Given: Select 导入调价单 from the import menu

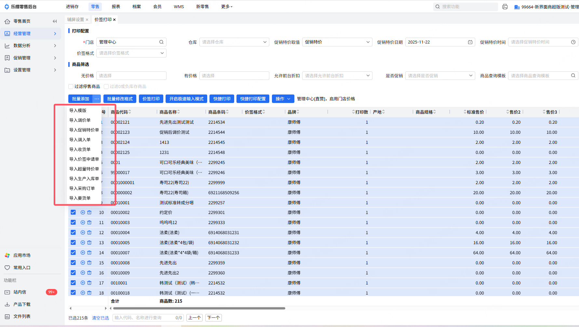Looking at the screenshot, I should click(x=80, y=120).
